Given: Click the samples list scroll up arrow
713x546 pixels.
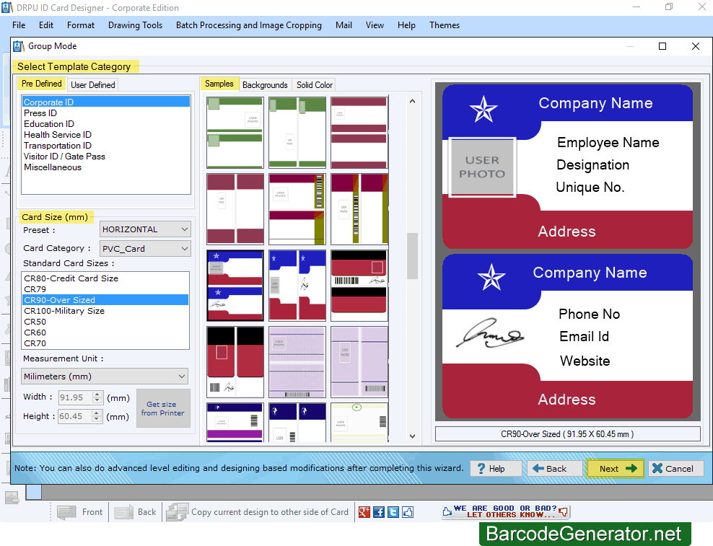Looking at the screenshot, I should pyautogui.click(x=412, y=102).
